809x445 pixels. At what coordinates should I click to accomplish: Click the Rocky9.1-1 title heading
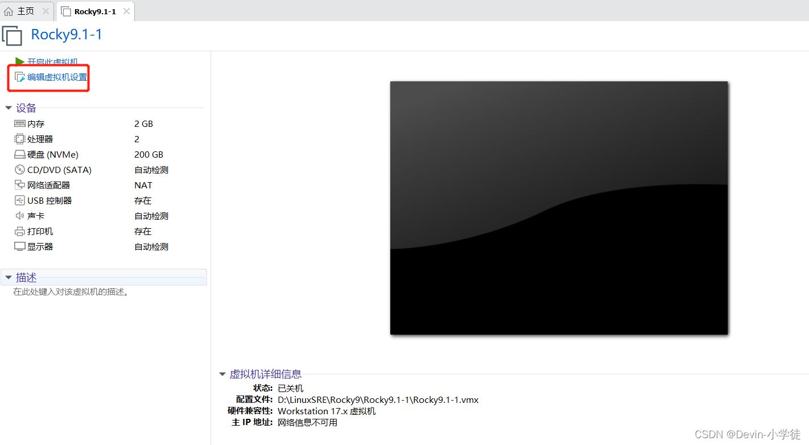click(x=67, y=35)
